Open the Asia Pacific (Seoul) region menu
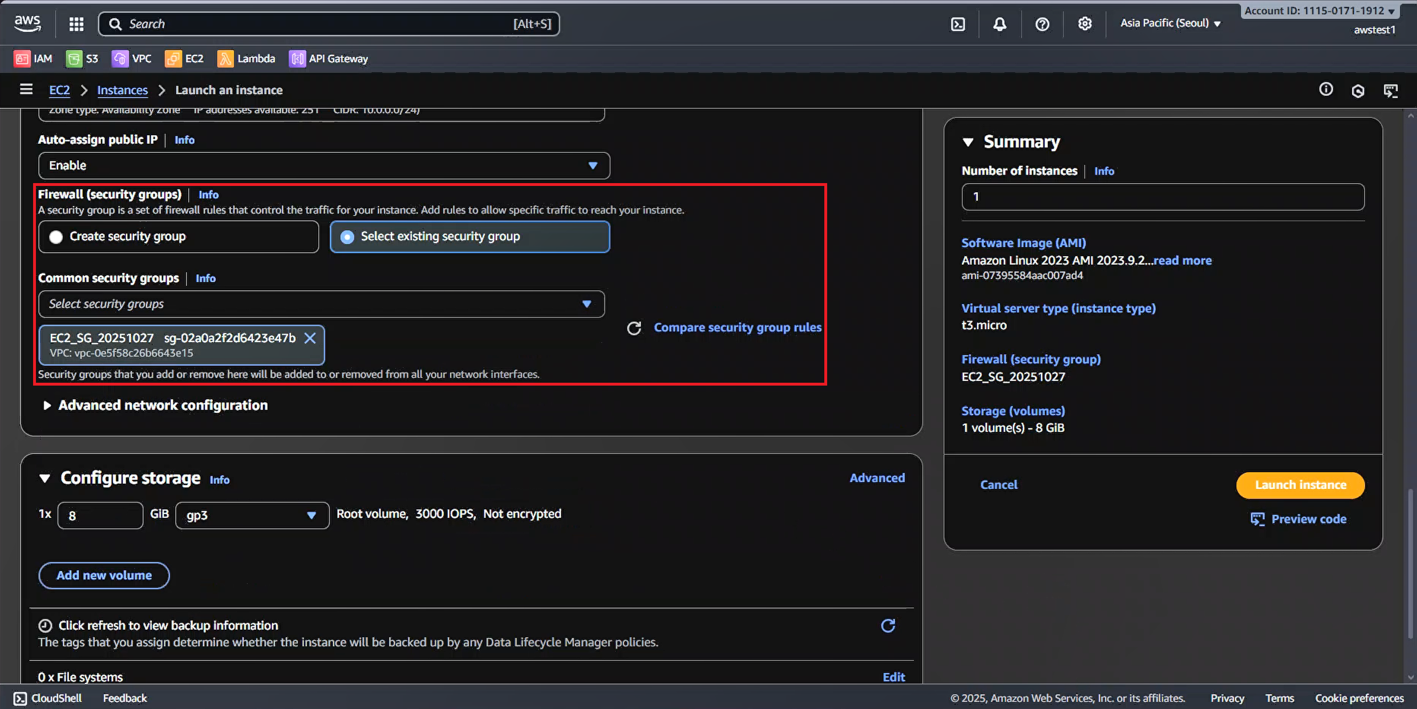1417x709 pixels. [1169, 23]
